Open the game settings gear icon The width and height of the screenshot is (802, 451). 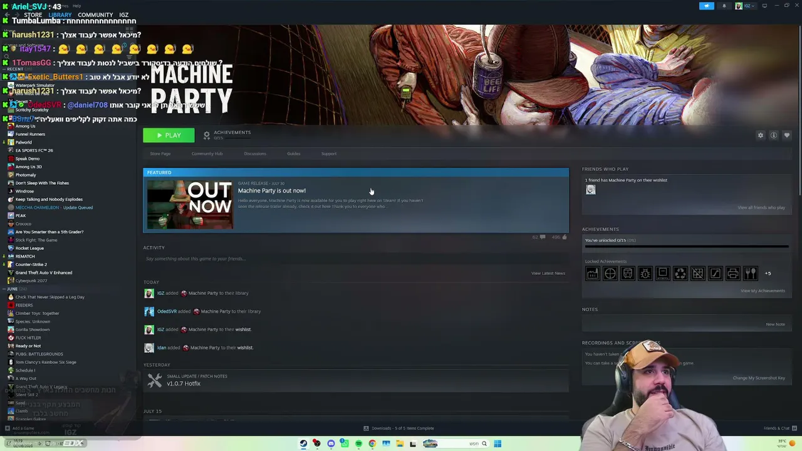pos(761,135)
